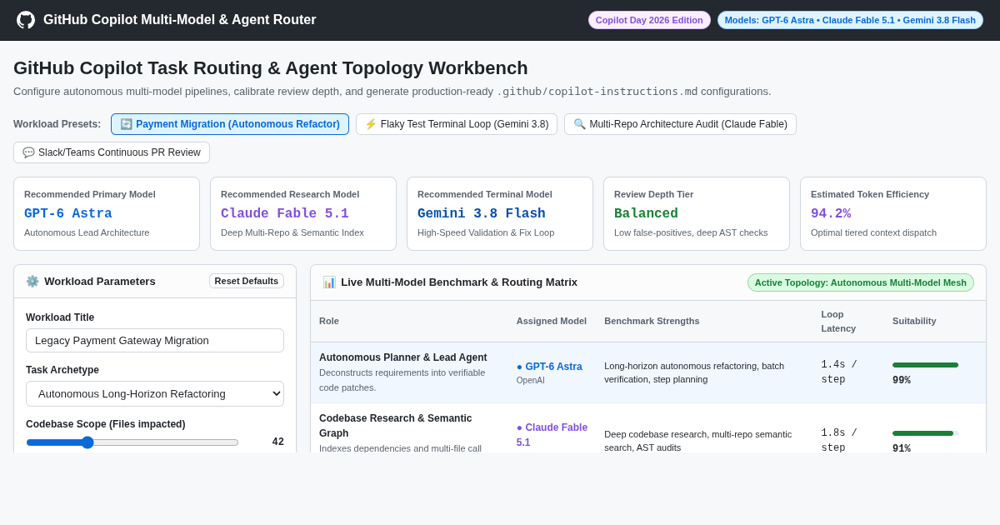The height and width of the screenshot is (525, 1000).
Task: Click the 91% suitability bar for Claude Fable
Action: pyautogui.click(x=926, y=433)
